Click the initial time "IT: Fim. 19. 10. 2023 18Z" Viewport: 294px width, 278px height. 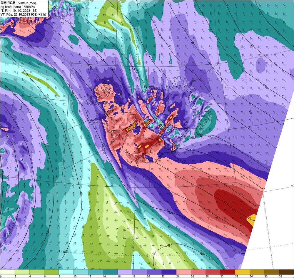(19, 11)
